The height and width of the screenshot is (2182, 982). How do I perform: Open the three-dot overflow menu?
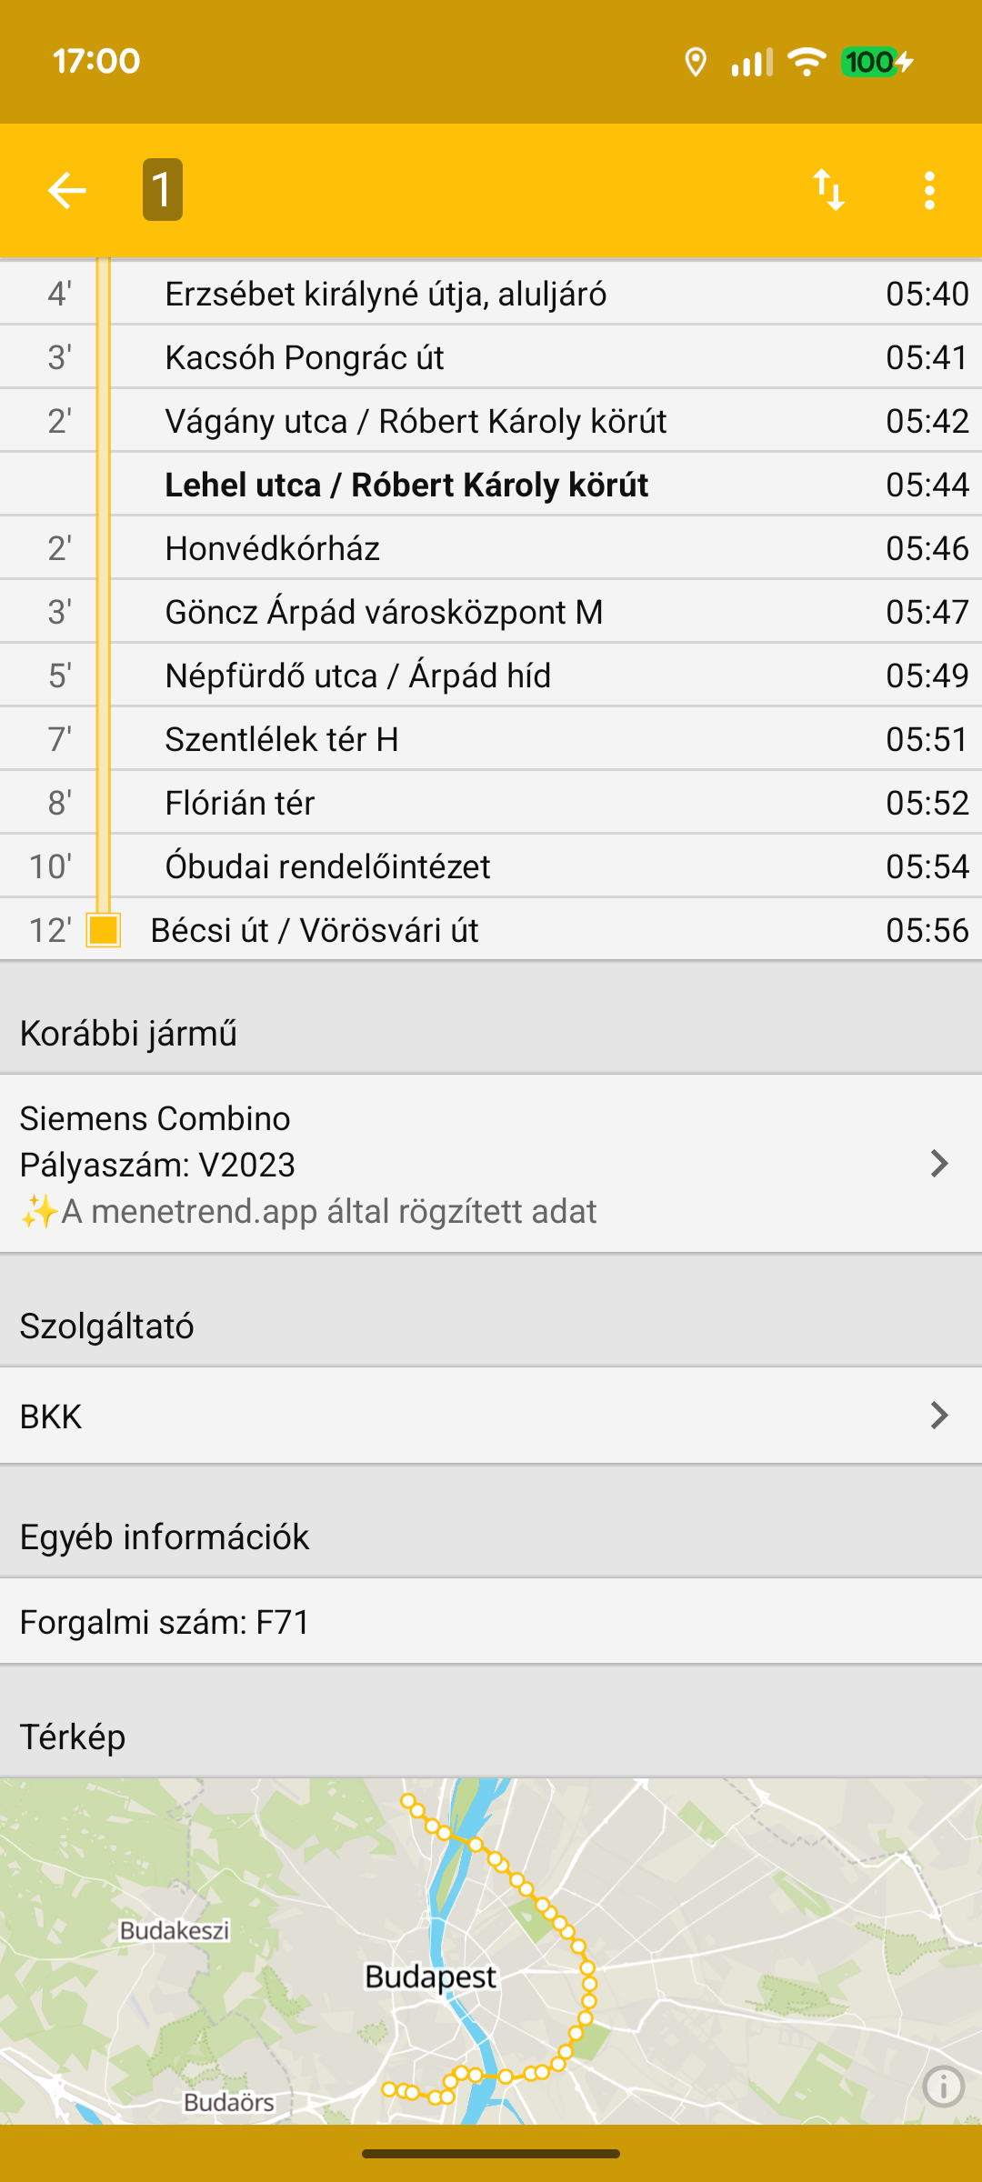point(928,191)
